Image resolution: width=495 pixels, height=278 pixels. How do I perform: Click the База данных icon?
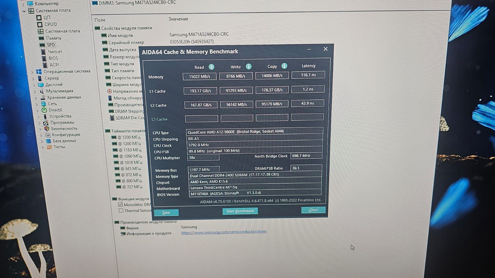click(x=48, y=141)
